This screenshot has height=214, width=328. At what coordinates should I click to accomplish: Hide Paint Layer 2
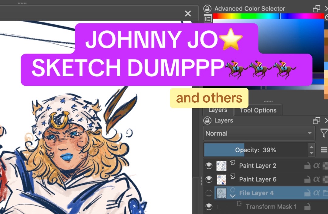tap(209, 166)
